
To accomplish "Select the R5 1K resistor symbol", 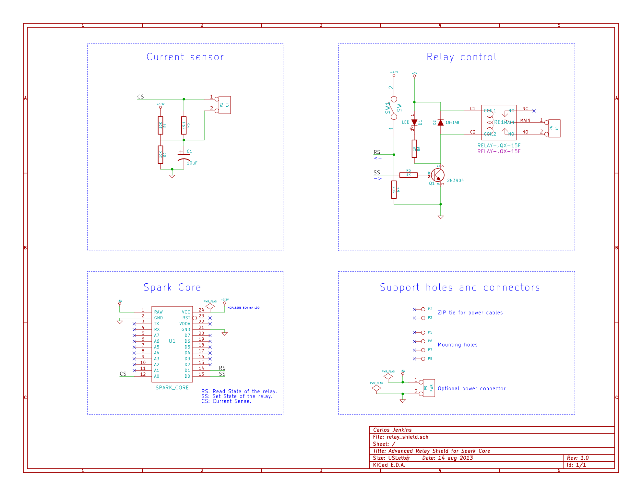I will [x=408, y=175].
